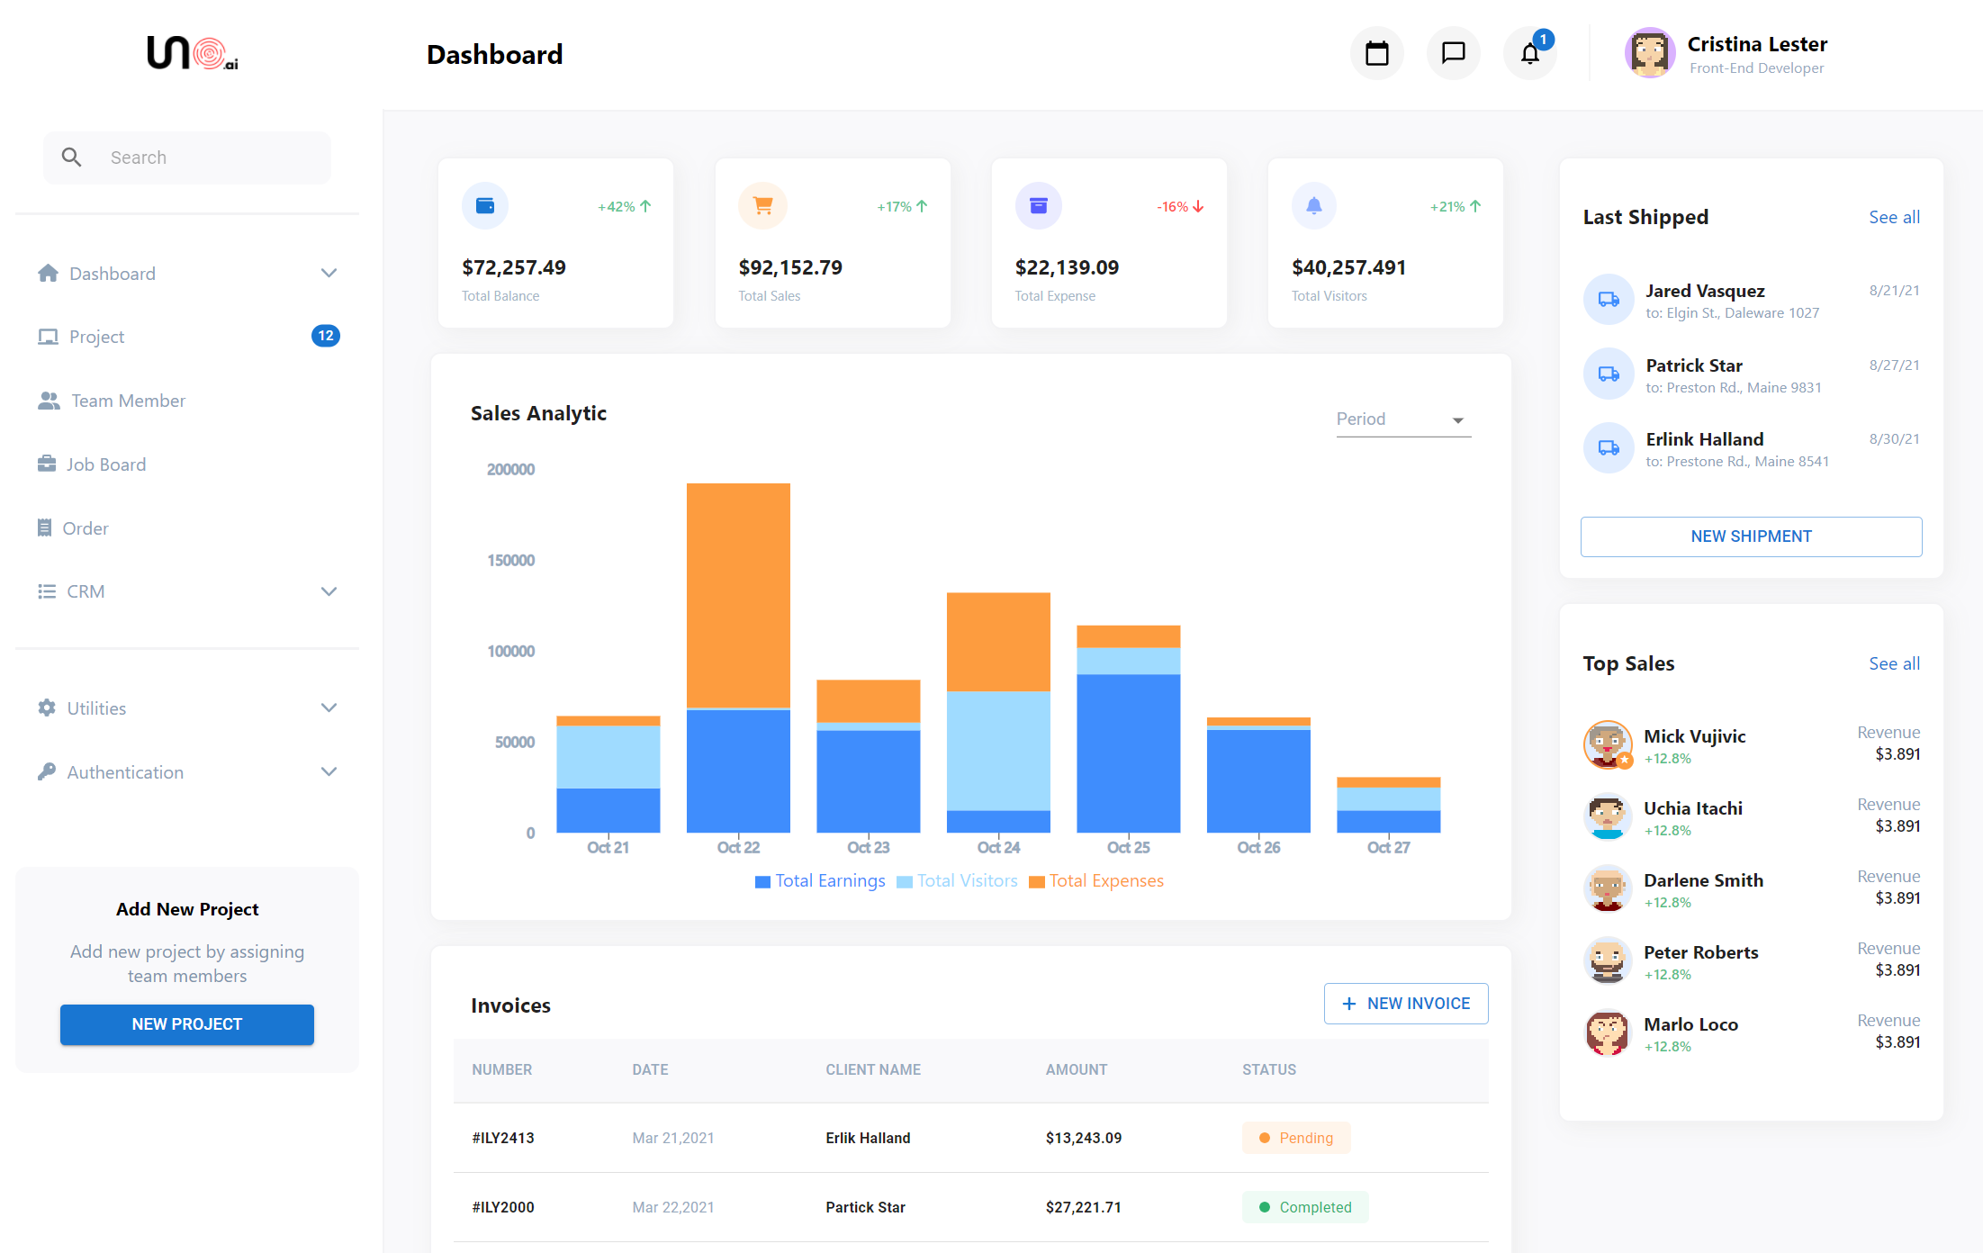Click the shopping cart icon on Total Sales card
This screenshot has height=1253, width=1983.
[762, 206]
